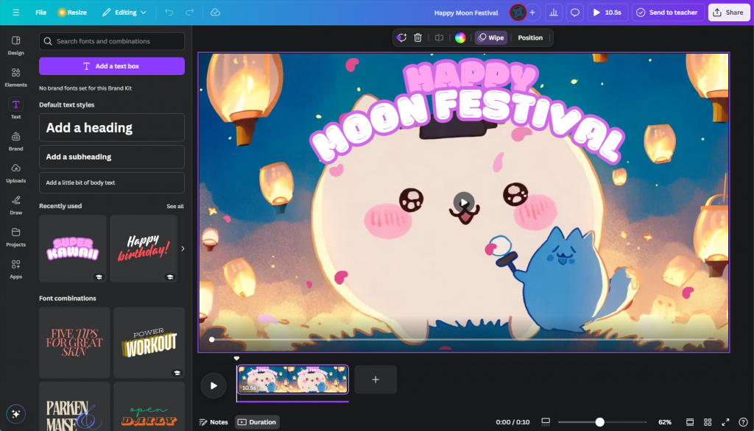Click Add a heading style
This screenshot has height=431, width=754.
(x=112, y=127)
